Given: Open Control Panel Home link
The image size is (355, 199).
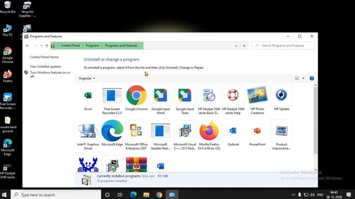Looking at the screenshot, I should click(x=44, y=57).
